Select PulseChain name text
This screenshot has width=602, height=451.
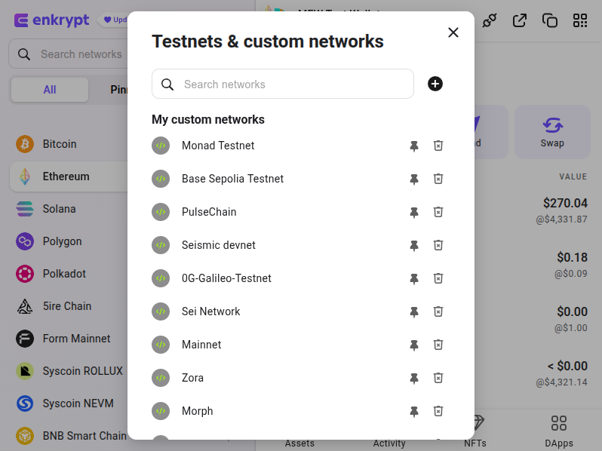[x=209, y=212]
